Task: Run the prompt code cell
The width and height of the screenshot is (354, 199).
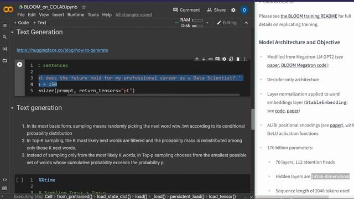Action: click(20, 65)
